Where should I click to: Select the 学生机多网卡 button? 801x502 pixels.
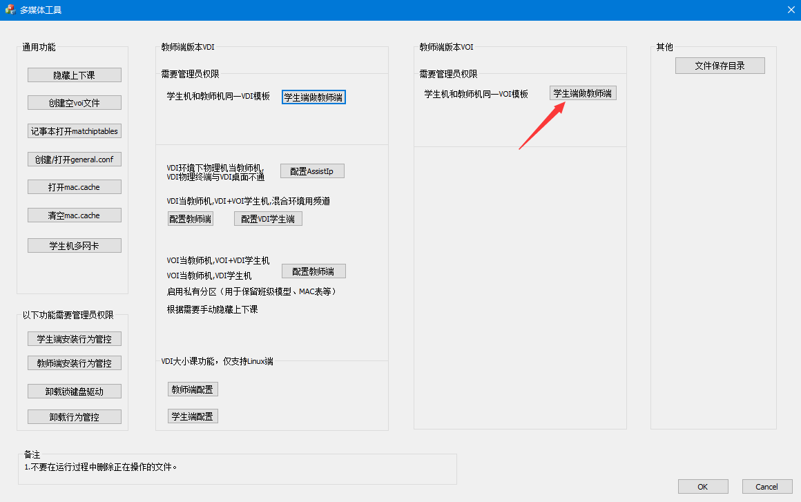(x=75, y=245)
